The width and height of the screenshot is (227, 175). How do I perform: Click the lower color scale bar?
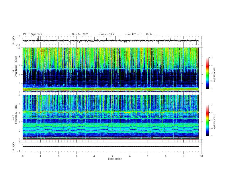(207, 120)
